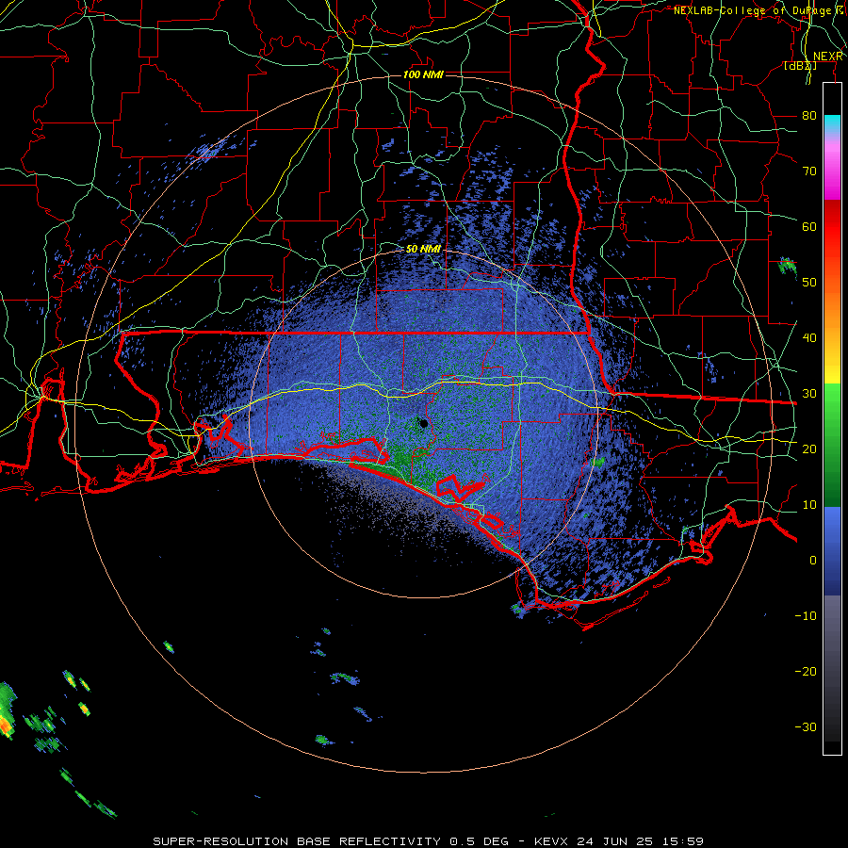Viewport: 848px width, 848px height.
Task: Click the 20 value on the dBZ scale
Action: (x=809, y=449)
